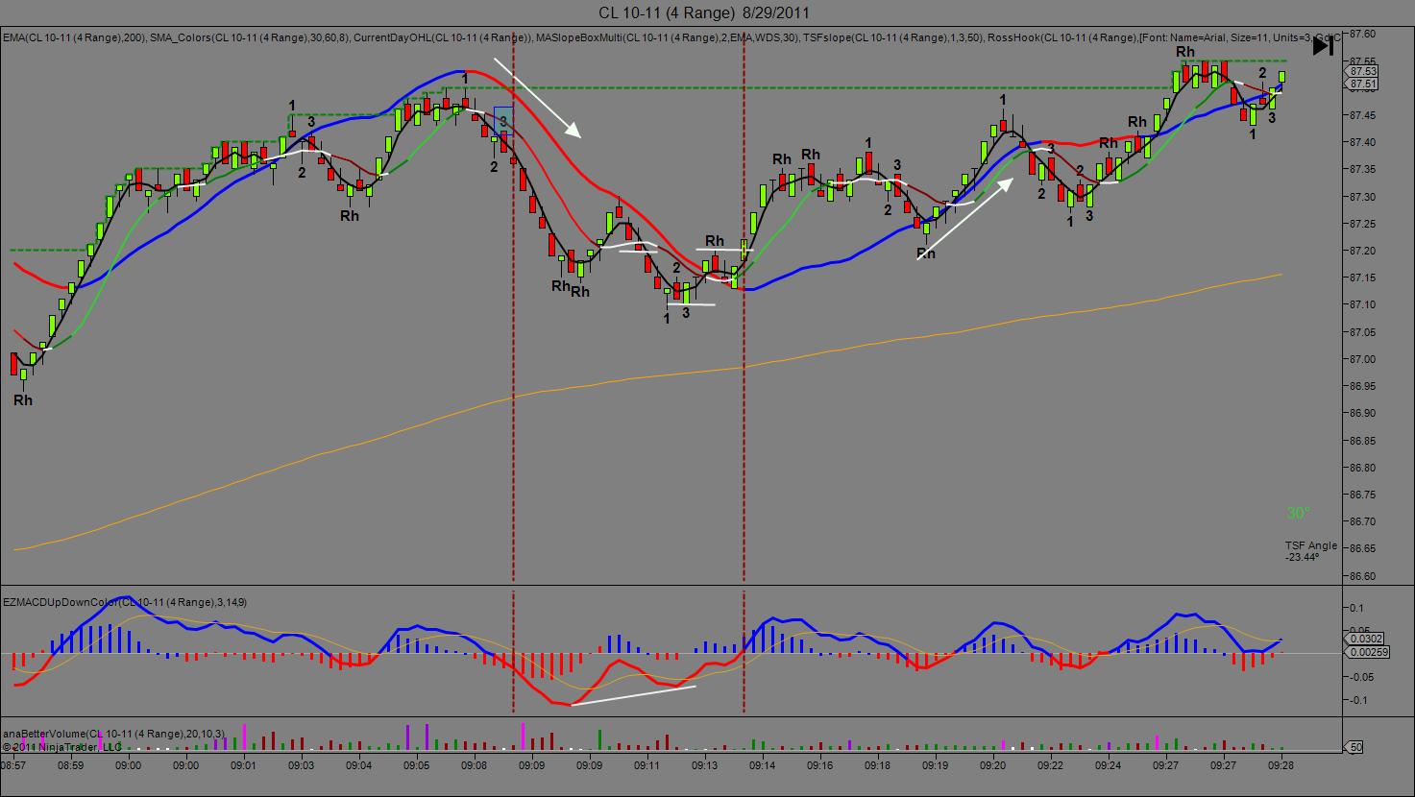
Task: Click the 87.51 price marker on the axis
Action: coord(1362,85)
